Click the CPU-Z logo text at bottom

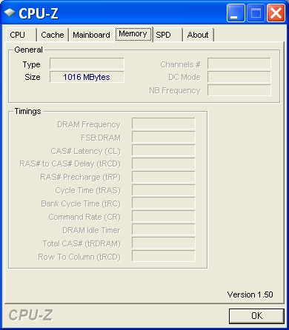pos(30,315)
